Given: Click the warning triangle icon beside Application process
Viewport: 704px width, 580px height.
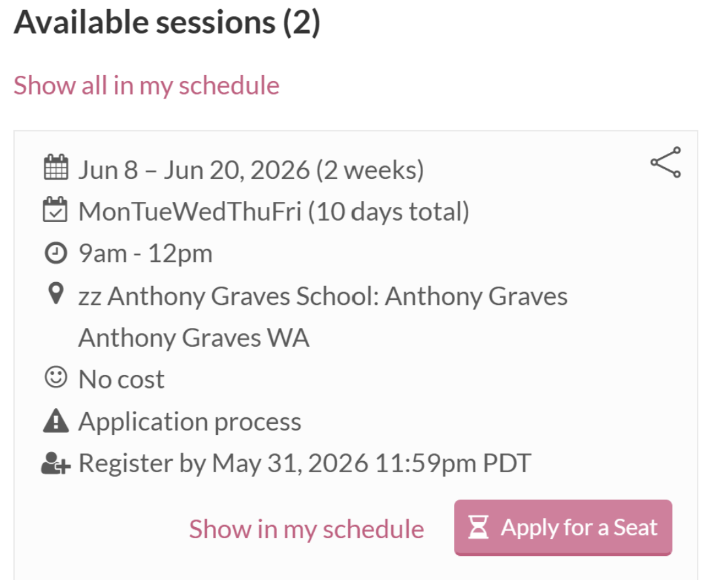Looking at the screenshot, I should pyautogui.click(x=56, y=421).
